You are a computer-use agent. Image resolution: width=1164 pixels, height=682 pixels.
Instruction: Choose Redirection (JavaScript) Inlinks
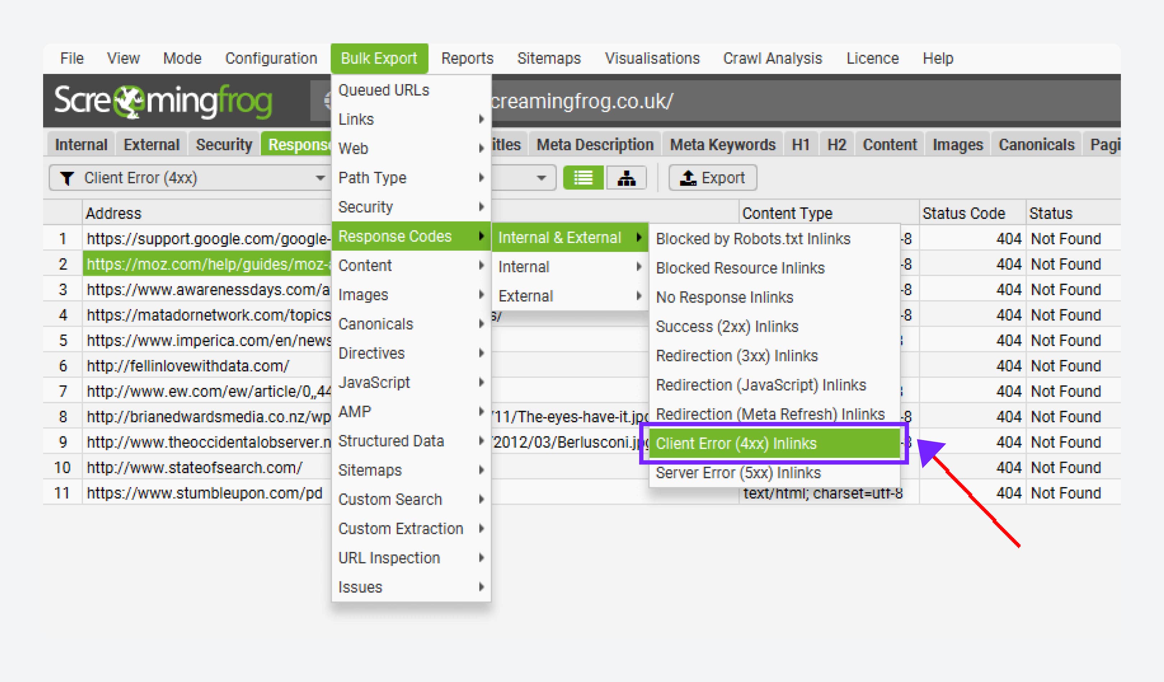click(775, 385)
